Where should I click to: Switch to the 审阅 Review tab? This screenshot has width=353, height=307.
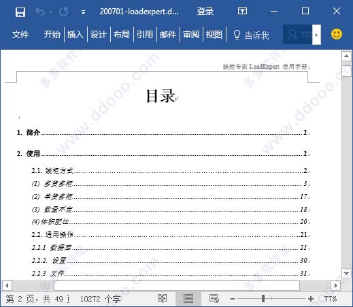(x=191, y=35)
